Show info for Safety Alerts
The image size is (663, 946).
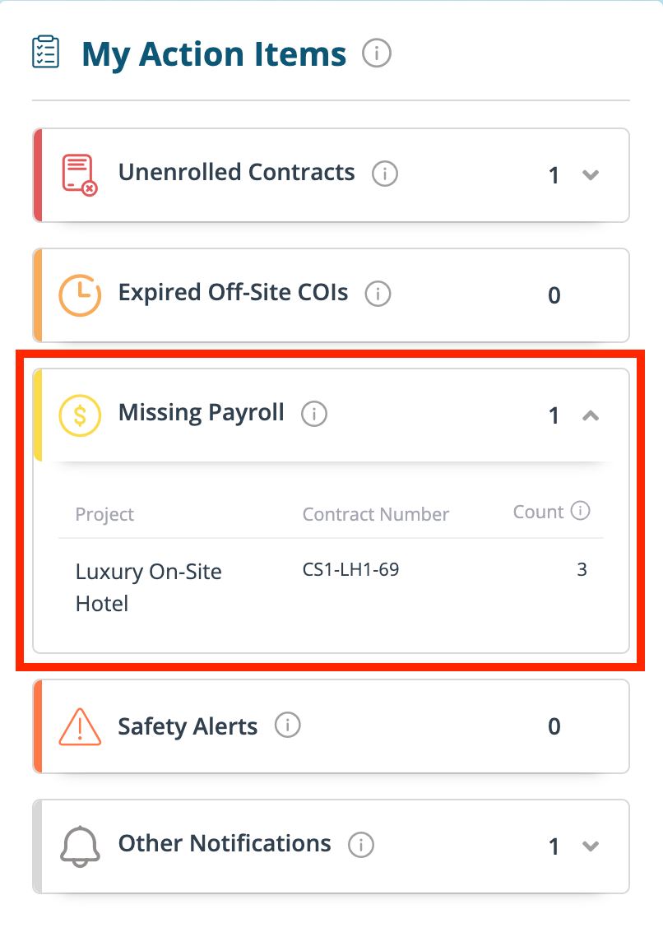point(287,726)
